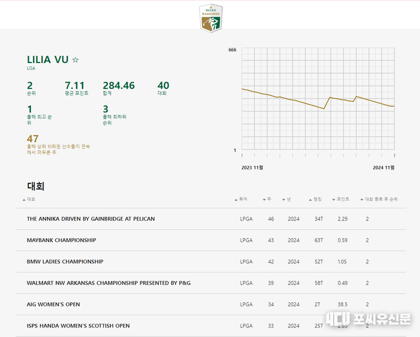This screenshot has width=420, height=337.
Task: Click the total points value 284.46
Action: point(119,86)
